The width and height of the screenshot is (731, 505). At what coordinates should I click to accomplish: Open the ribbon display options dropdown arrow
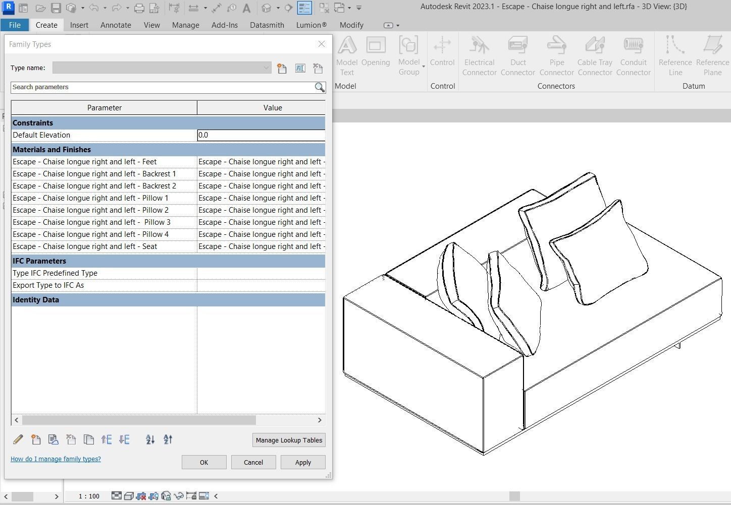398,25
